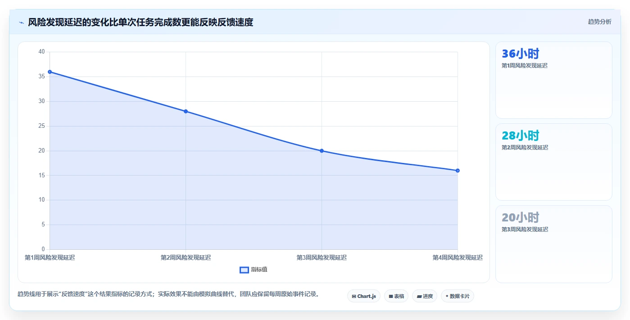The width and height of the screenshot is (630, 320).
Task: Select the Chart.js pill
Action: 364,296
